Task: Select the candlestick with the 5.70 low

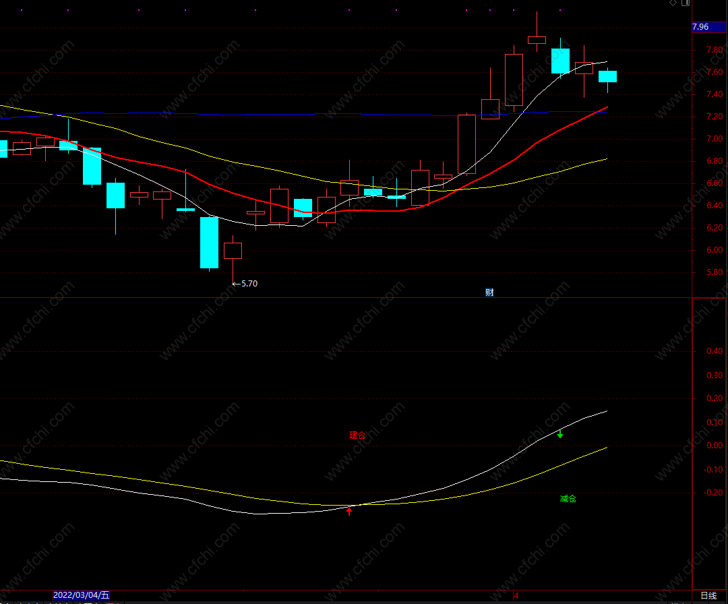Action: pyautogui.click(x=233, y=251)
